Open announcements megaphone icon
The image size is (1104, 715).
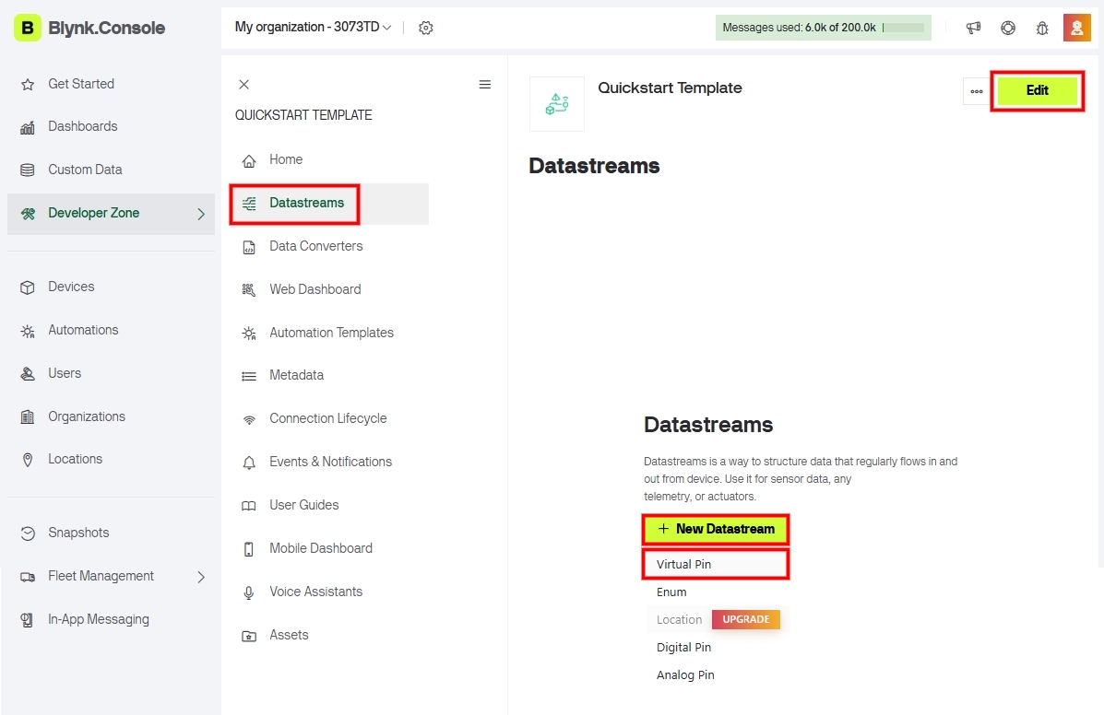[x=973, y=28]
